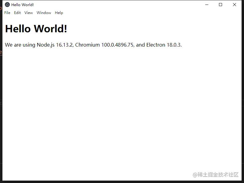Viewport: 244px width, 183px height.
Task: Open the Edit menu
Action: (x=17, y=13)
